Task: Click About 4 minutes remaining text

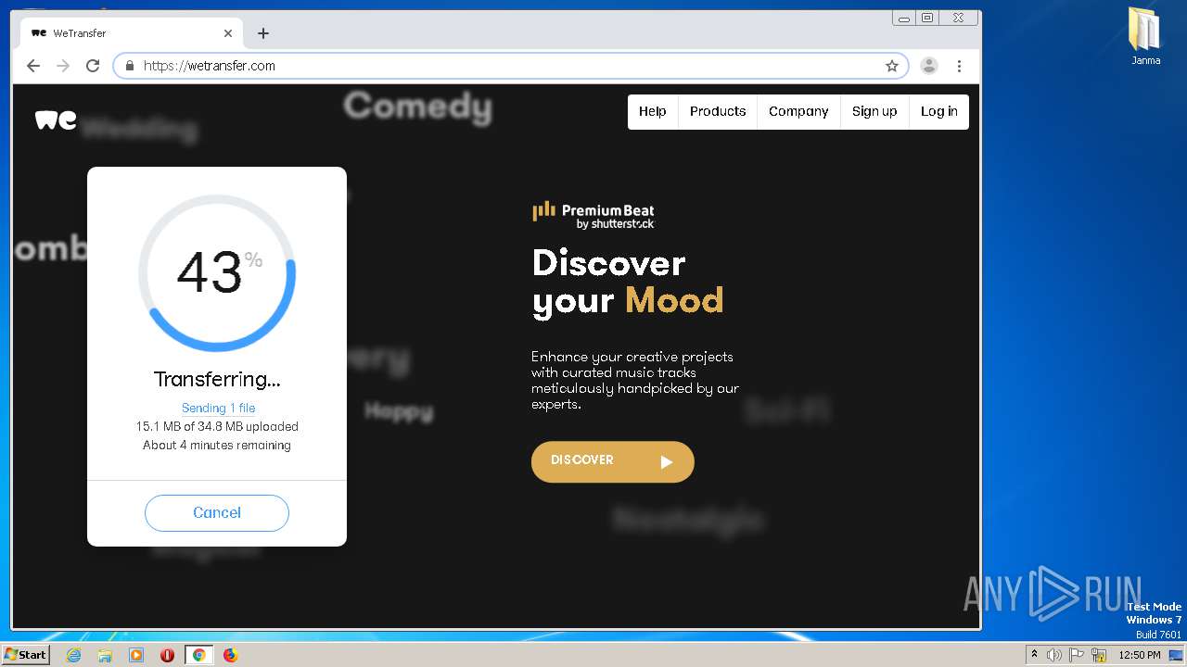Action: click(217, 446)
